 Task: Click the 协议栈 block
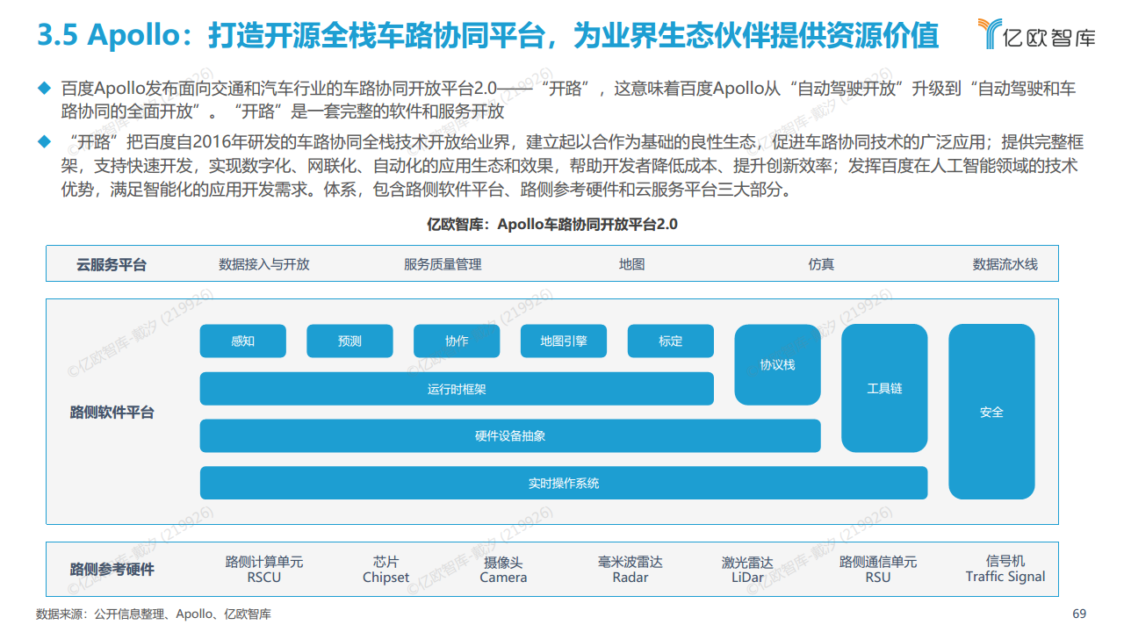click(777, 364)
